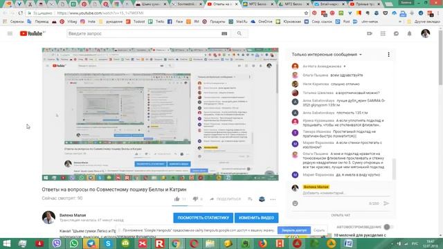Reload the page in Chrome
Screen dimensions: 443x249
(21, 13)
